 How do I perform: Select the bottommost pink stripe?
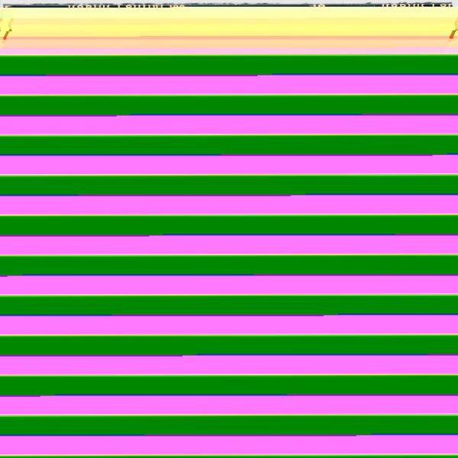click(229, 444)
